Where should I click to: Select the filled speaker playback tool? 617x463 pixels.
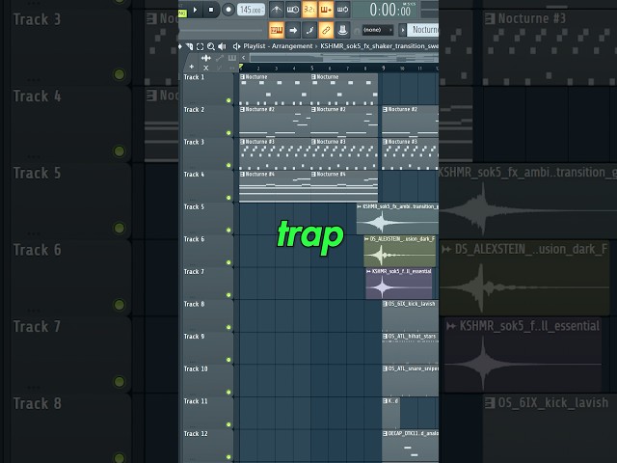pos(222,46)
